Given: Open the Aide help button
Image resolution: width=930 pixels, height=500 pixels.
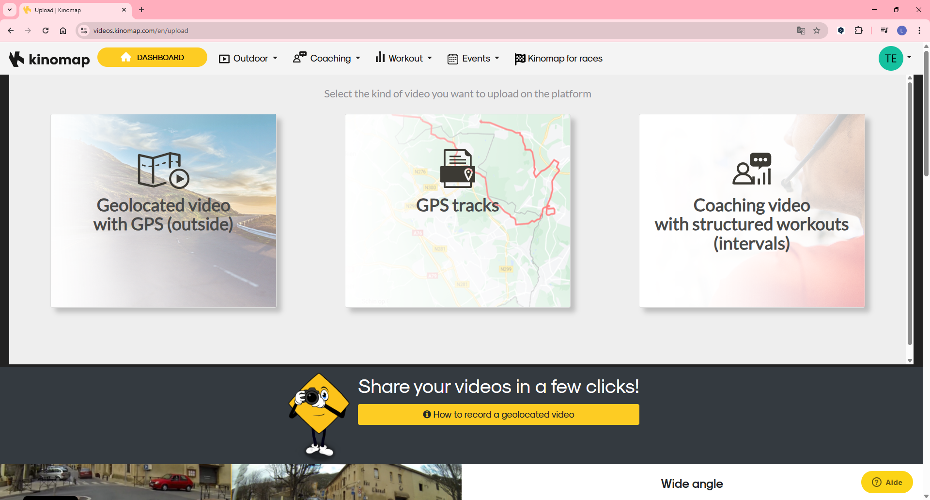Looking at the screenshot, I should pos(887,482).
